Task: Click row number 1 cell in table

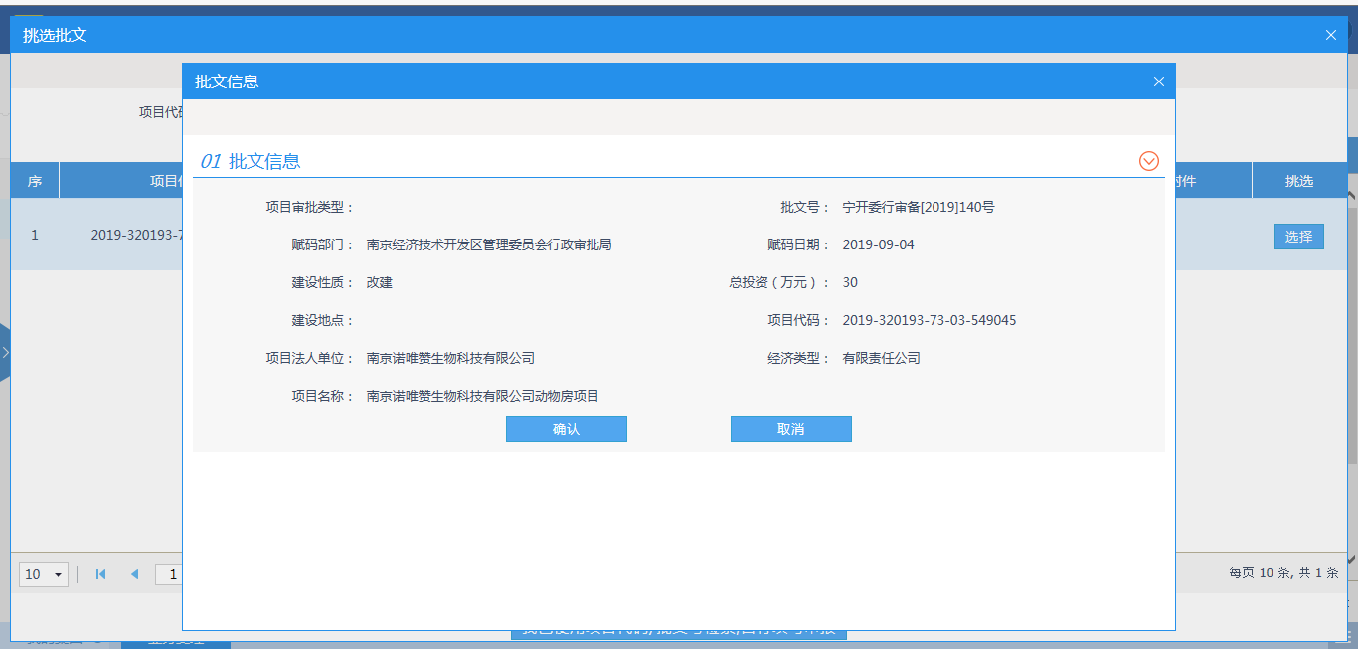Action: coord(35,236)
